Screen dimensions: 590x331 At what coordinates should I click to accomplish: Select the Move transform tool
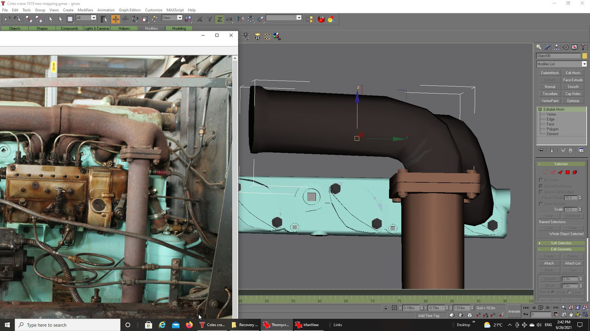[x=115, y=19]
